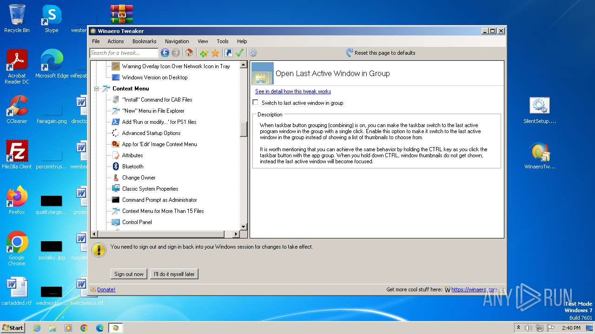This screenshot has width=595, height=334.
Task: Click the PS1 files PowerShell icon
Action: [116, 122]
